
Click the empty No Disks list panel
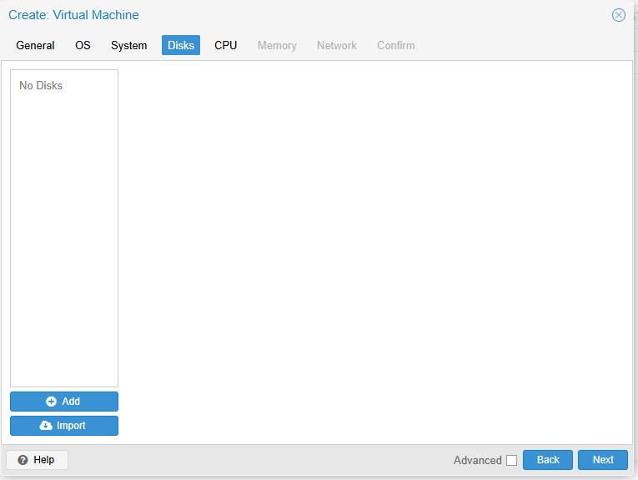(64, 228)
